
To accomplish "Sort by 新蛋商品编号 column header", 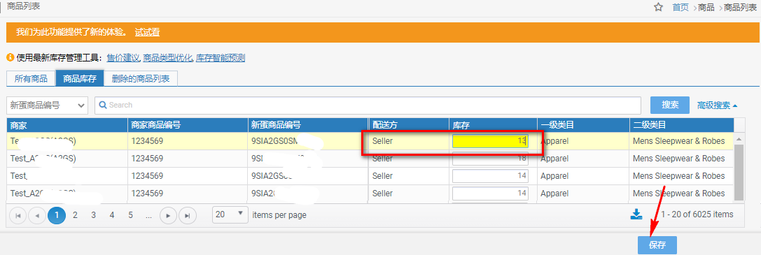I will (x=308, y=125).
